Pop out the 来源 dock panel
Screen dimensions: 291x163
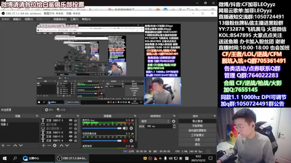78,116
